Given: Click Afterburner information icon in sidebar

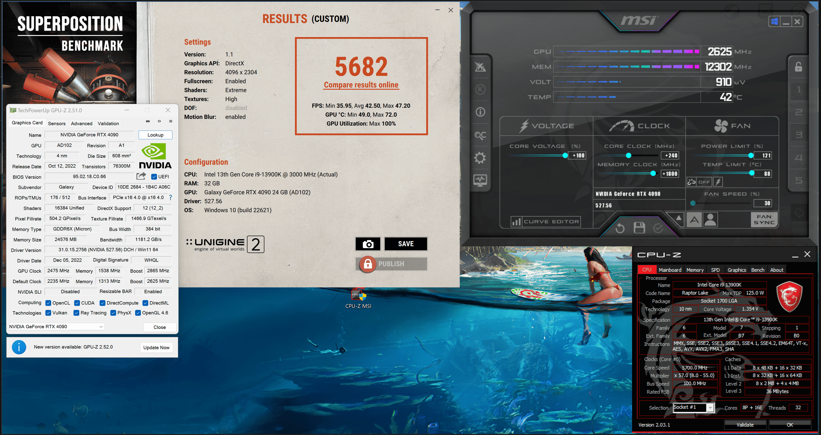Looking at the screenshot, I should (480, 112).
